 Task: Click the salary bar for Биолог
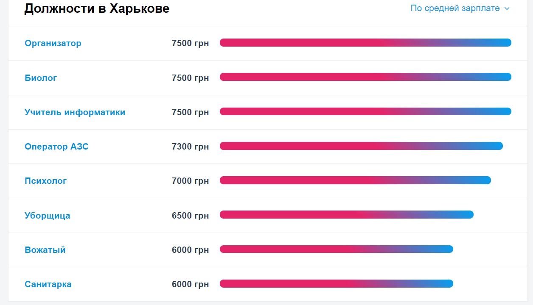click(x=365, y=77)
